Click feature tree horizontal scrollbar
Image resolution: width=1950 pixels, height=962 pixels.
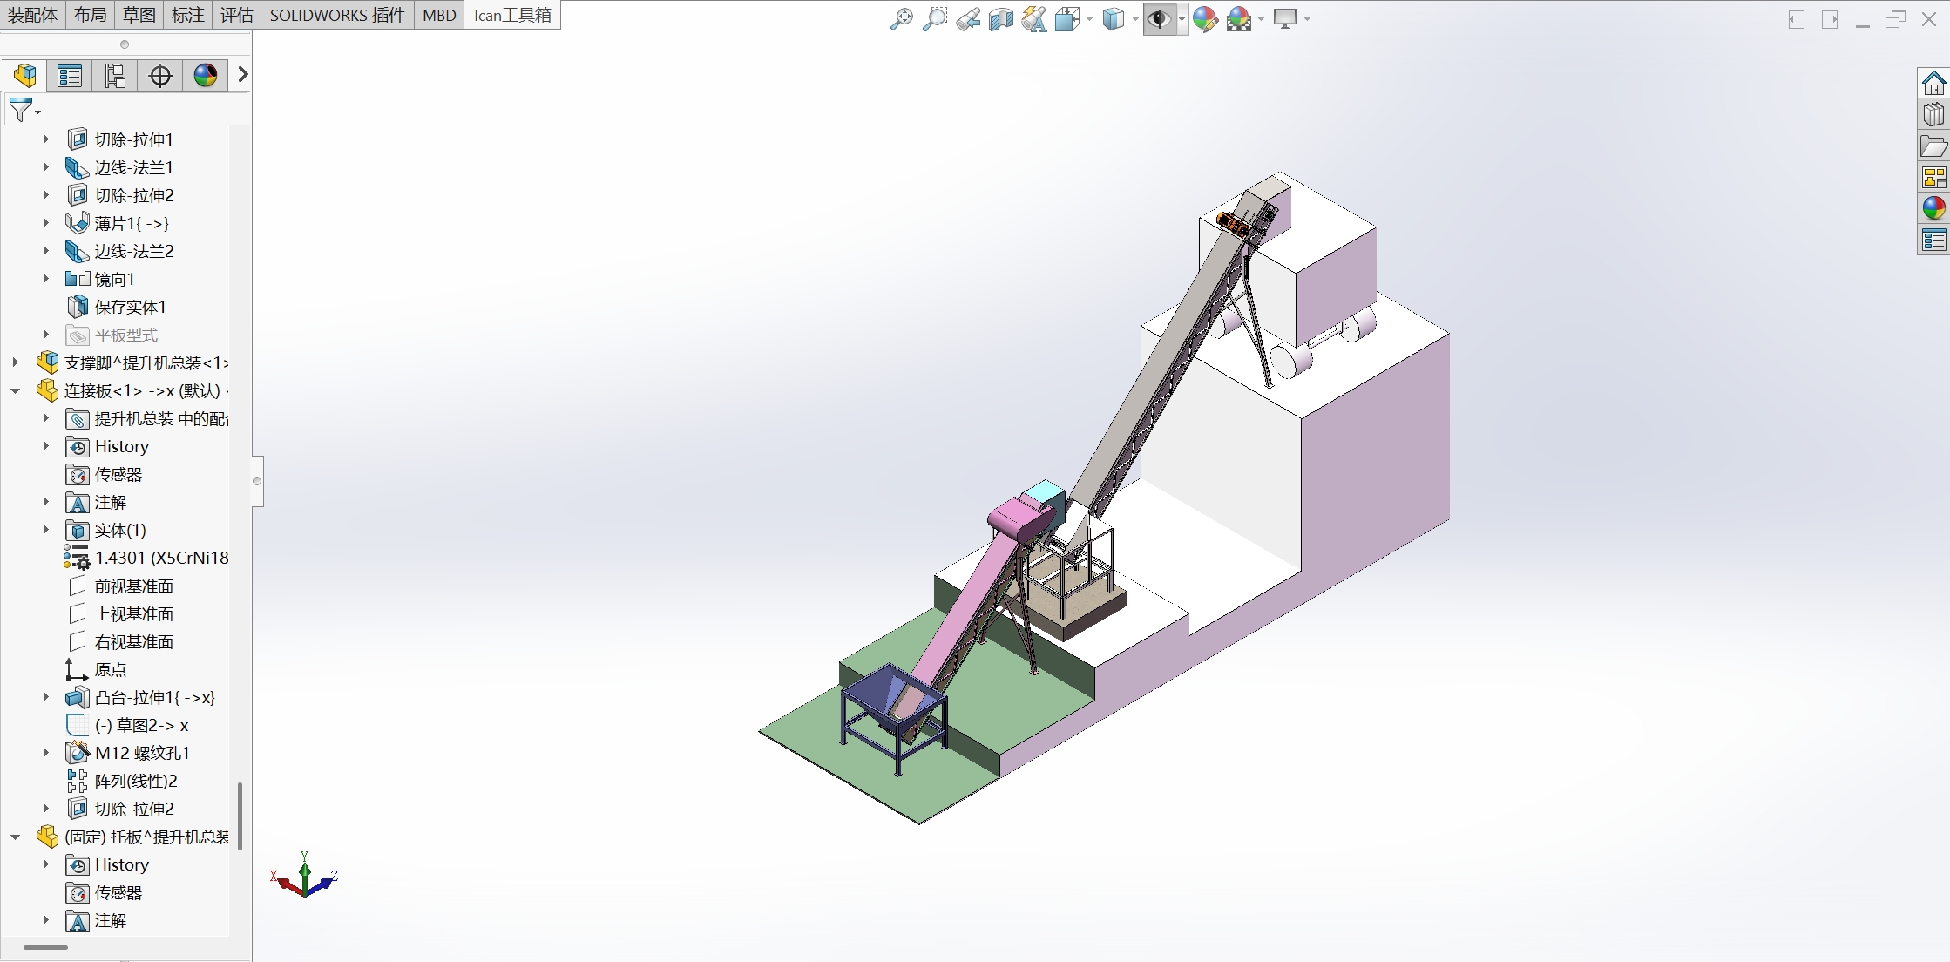(45, 947)
